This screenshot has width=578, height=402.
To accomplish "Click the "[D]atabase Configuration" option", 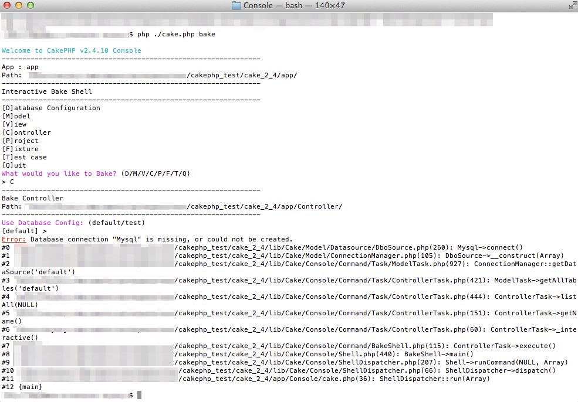I will [51, 108].
